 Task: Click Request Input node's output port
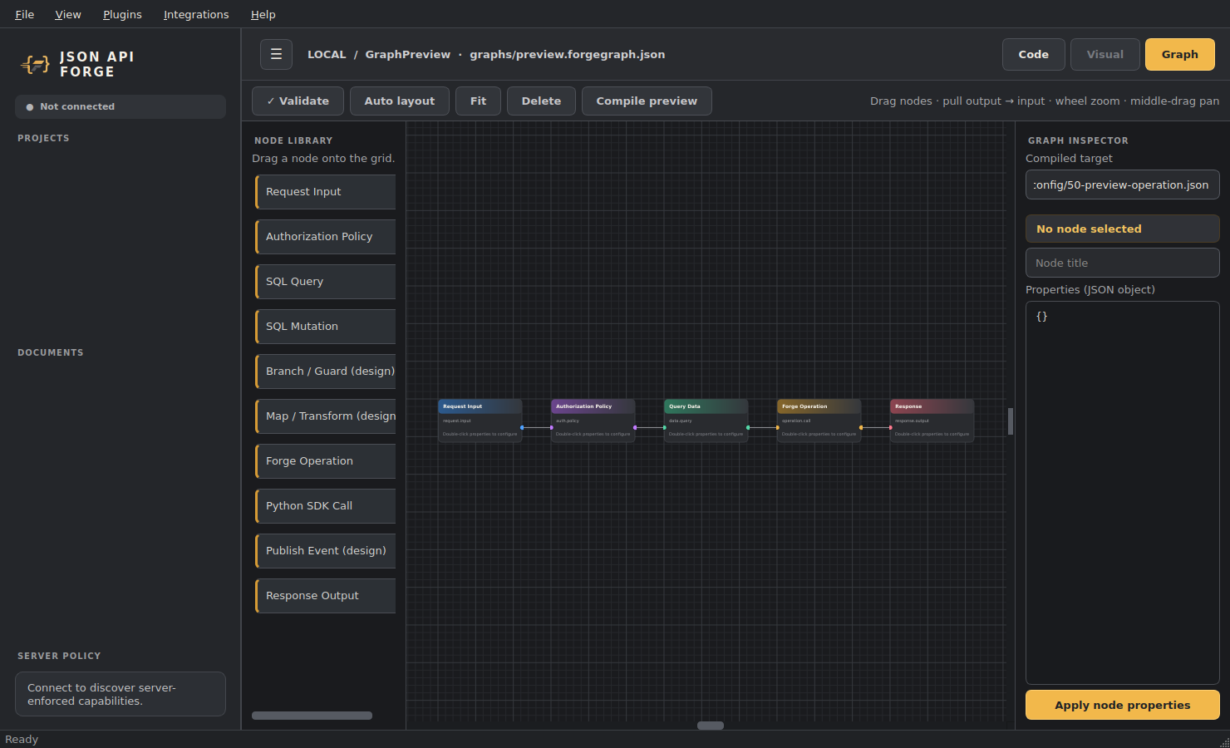pos(522,427)
